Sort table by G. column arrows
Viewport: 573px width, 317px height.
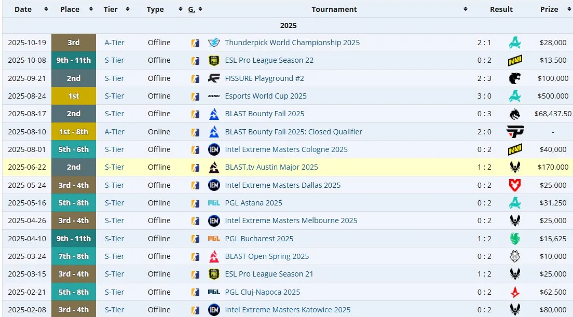[200, 9]
